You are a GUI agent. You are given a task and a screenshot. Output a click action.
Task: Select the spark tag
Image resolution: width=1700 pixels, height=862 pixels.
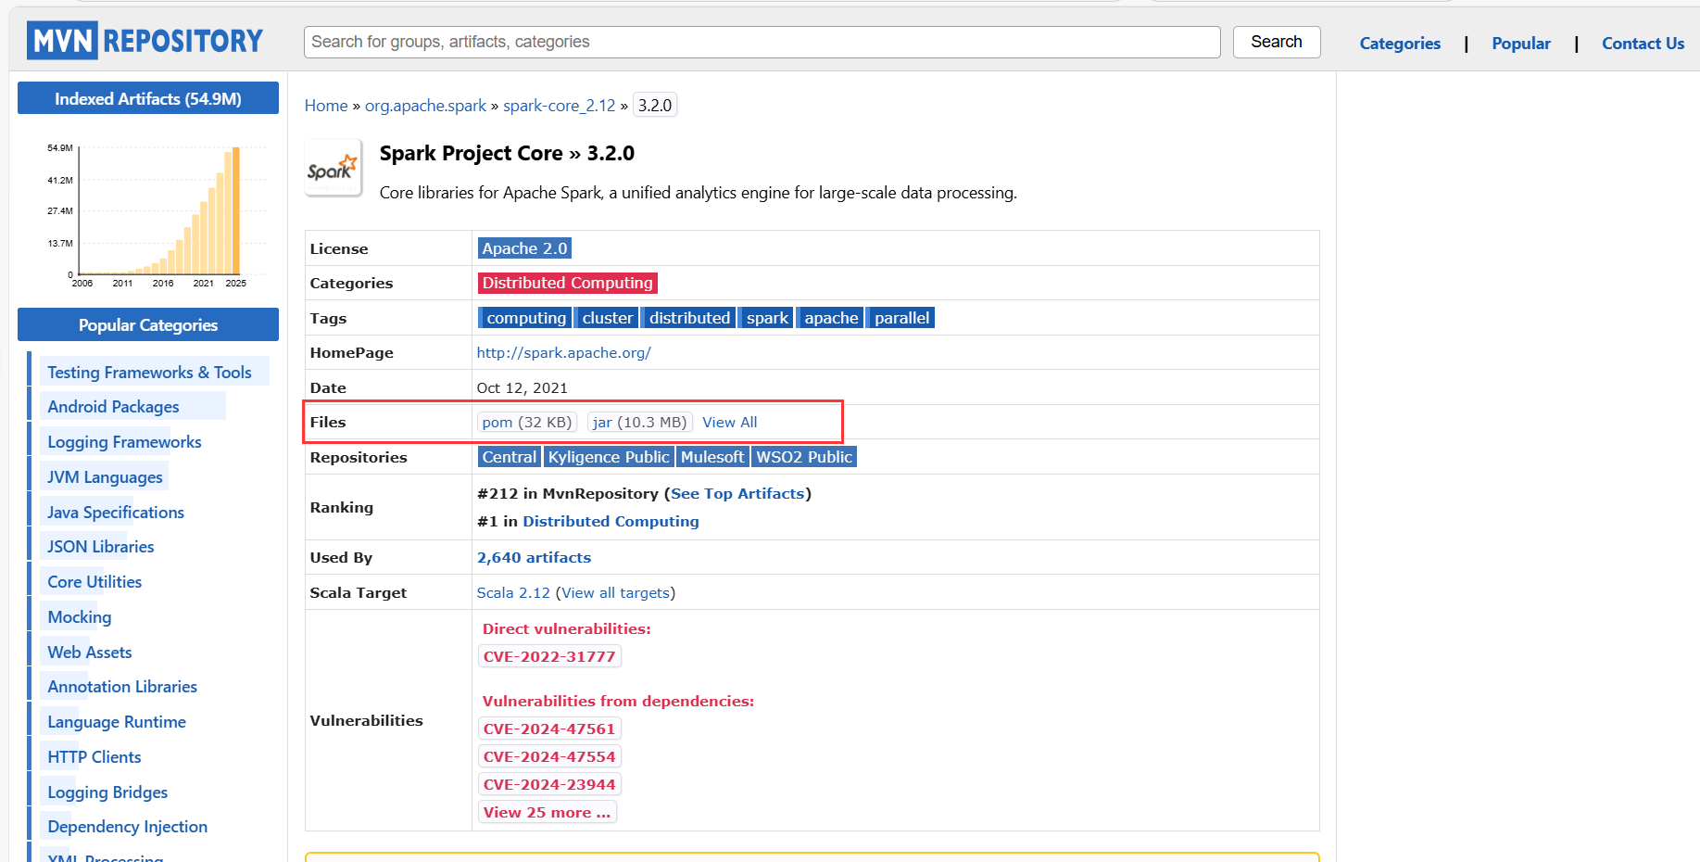pos(767,318)
